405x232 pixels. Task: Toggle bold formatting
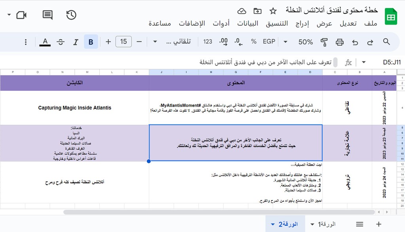91,42
